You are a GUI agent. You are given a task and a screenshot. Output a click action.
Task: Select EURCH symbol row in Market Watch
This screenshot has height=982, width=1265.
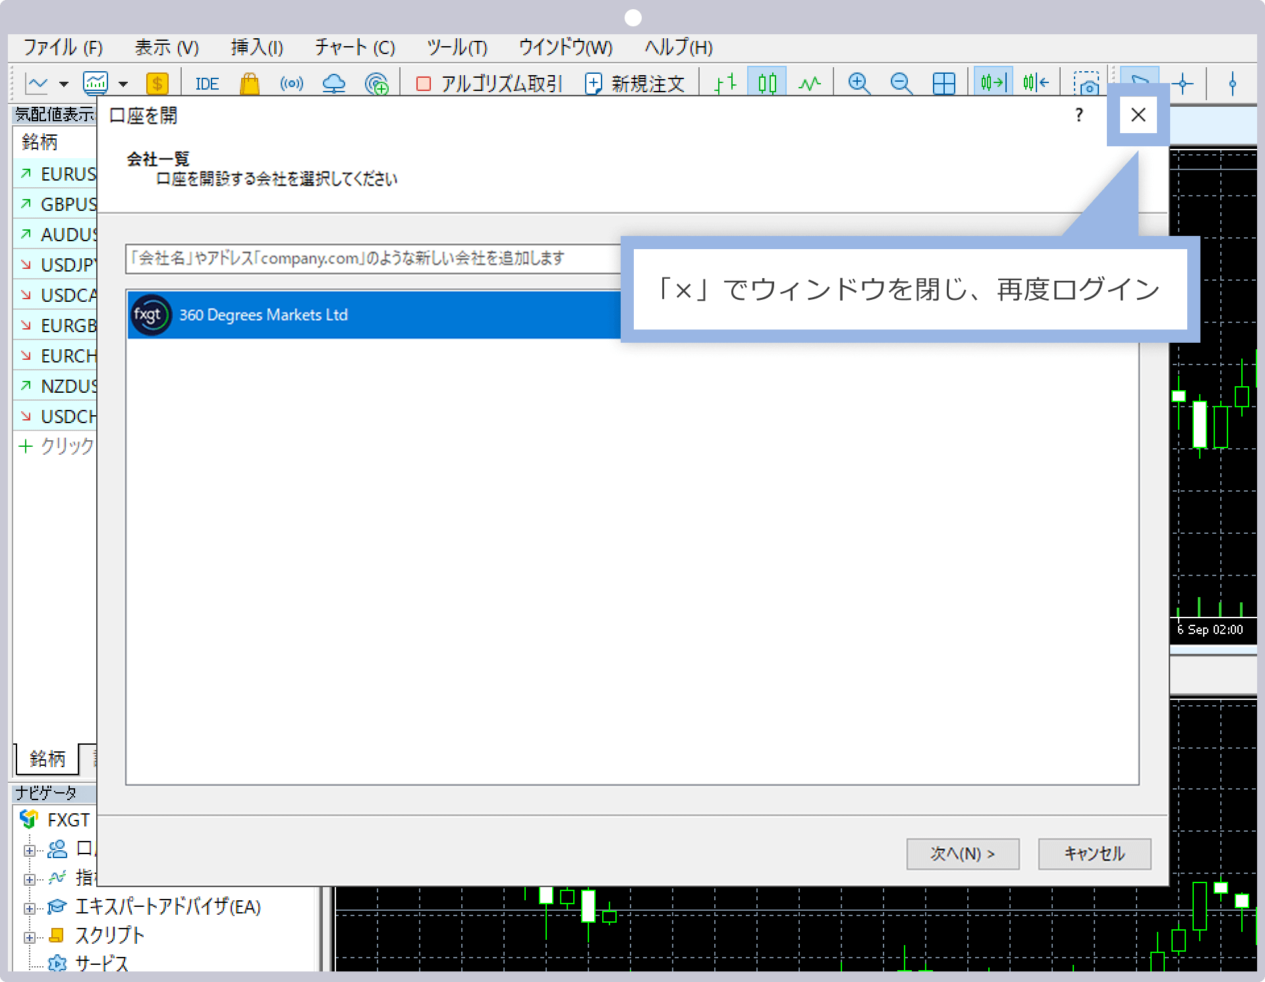(55, 356)
